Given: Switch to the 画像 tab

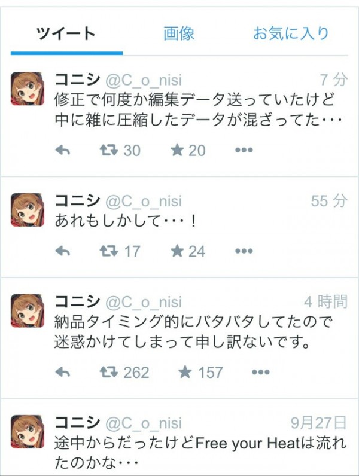Looking at the screenshot, I should click(179, 33).
